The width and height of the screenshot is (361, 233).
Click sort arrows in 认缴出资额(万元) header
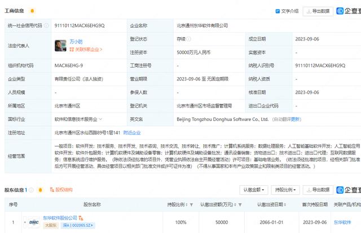(x=235, y=204)
